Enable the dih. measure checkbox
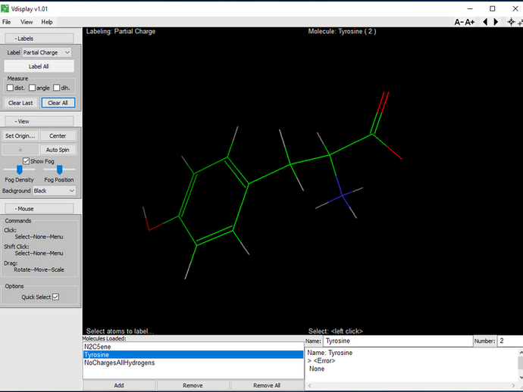Screen dimensions: 523x392 [57, 88]
